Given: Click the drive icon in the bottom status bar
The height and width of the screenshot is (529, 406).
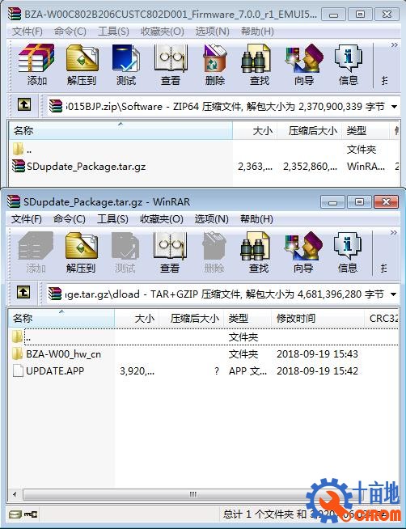Looking at the screenshot, I should coord(15,514).
